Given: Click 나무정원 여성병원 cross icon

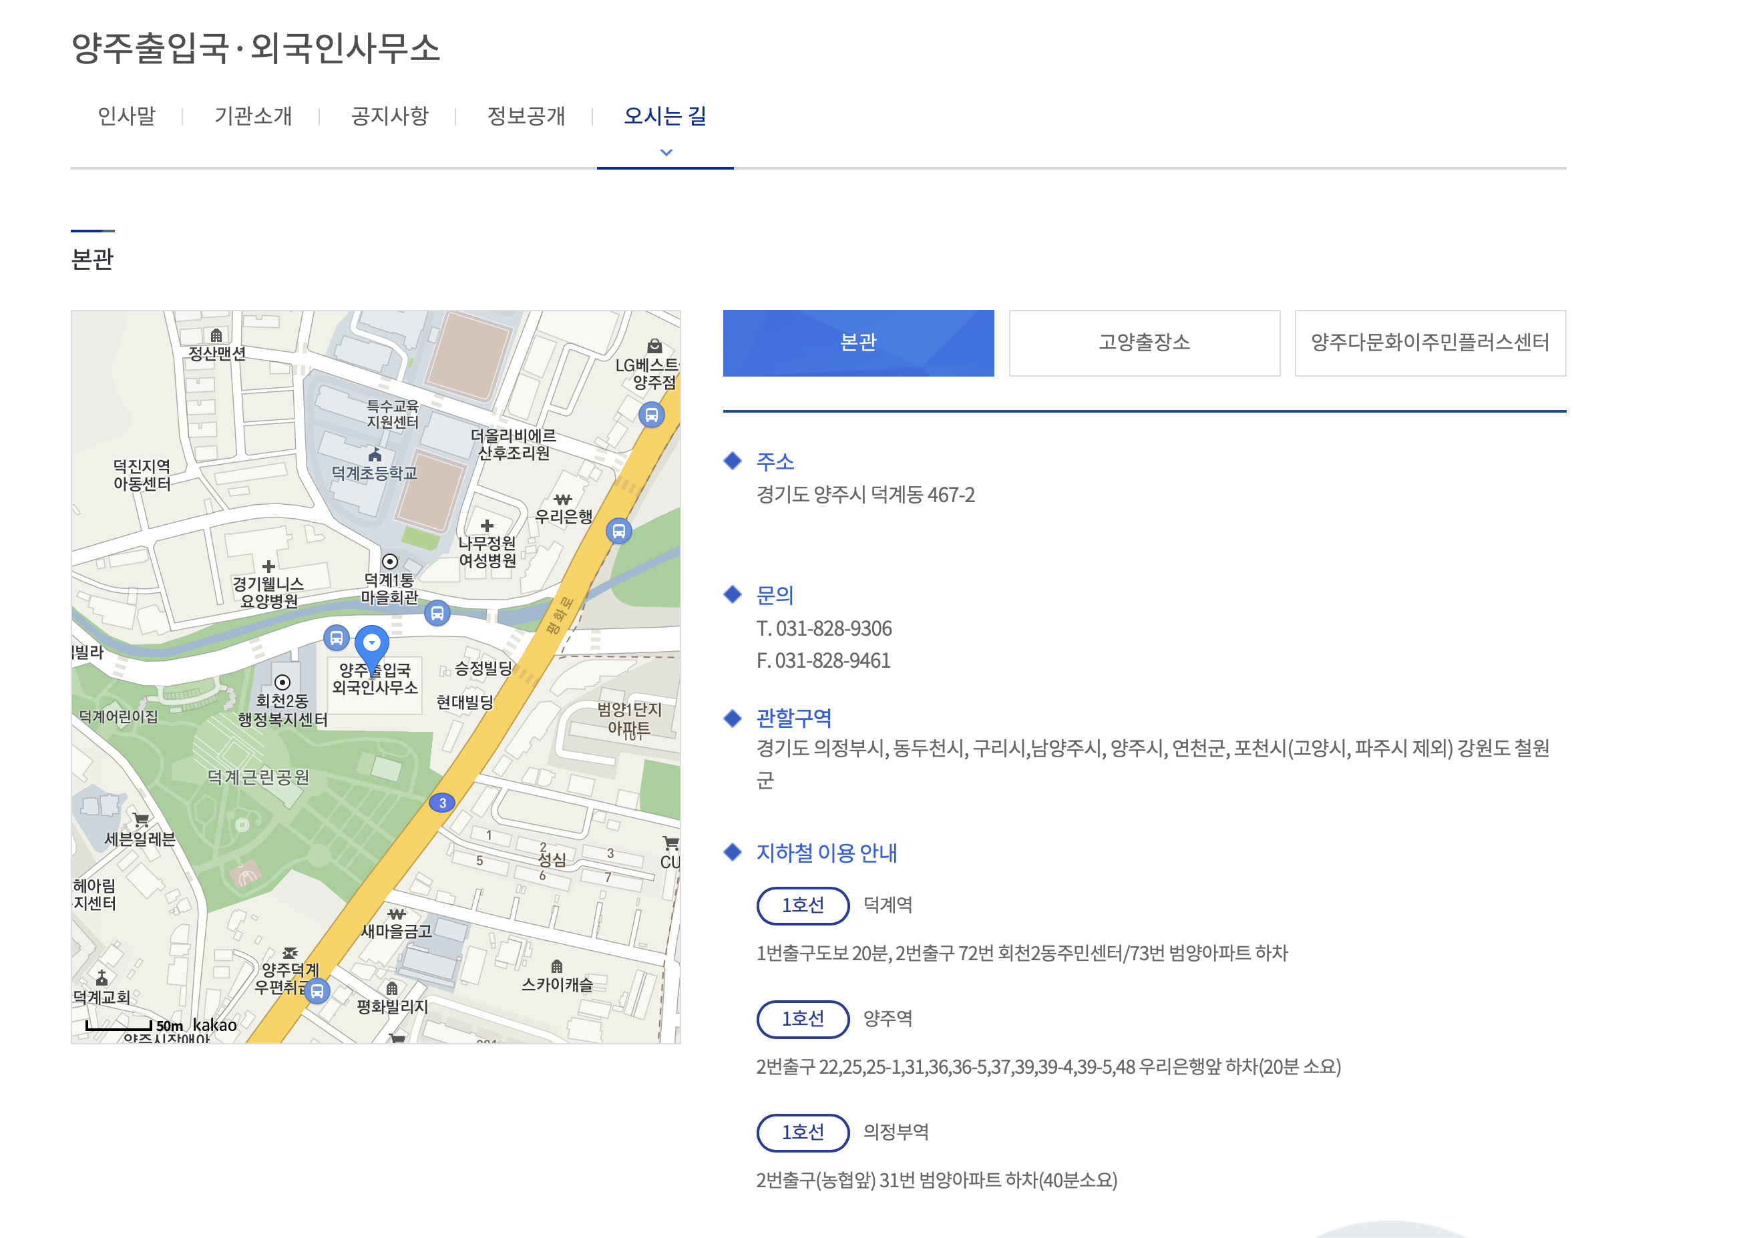Looking at the screenshot, I should (487, 526).
